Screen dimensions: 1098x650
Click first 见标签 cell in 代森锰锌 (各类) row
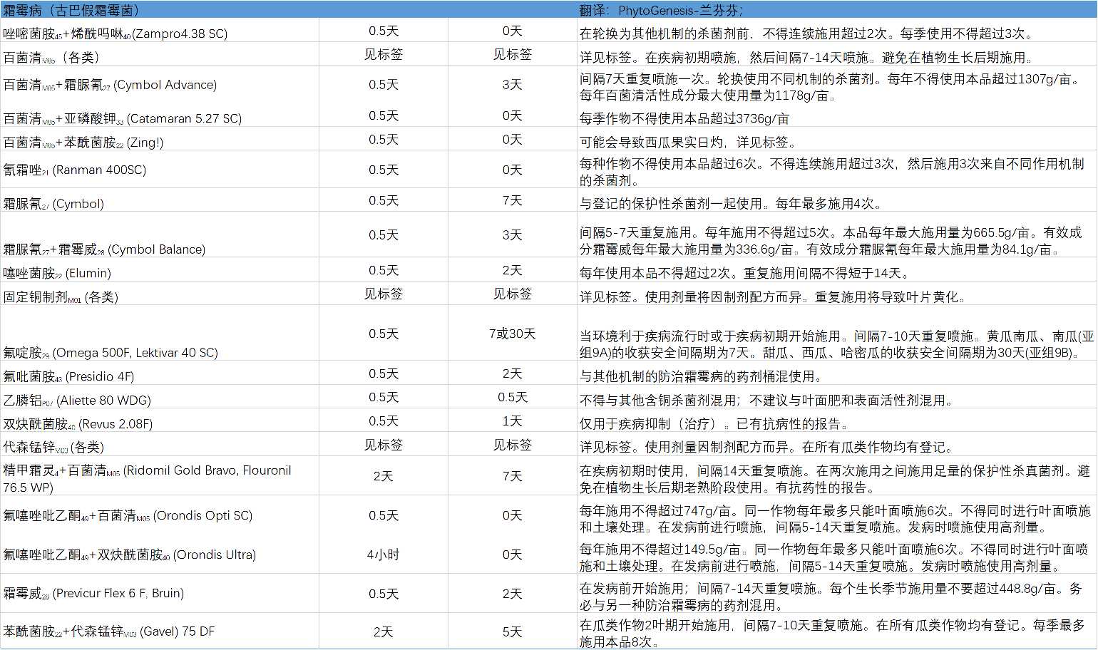(x=384, y=445)
